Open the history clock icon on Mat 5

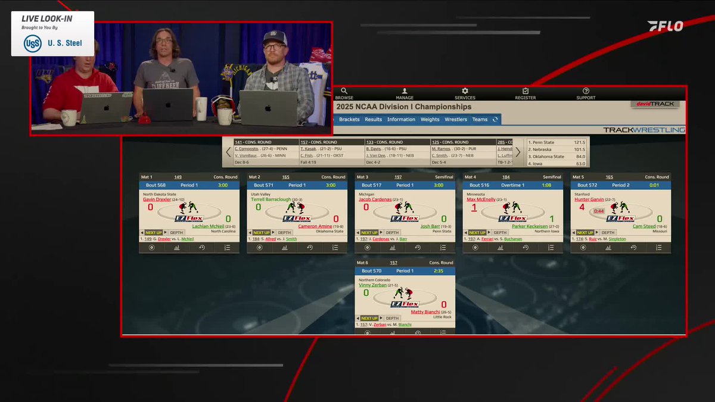point(633,248)
